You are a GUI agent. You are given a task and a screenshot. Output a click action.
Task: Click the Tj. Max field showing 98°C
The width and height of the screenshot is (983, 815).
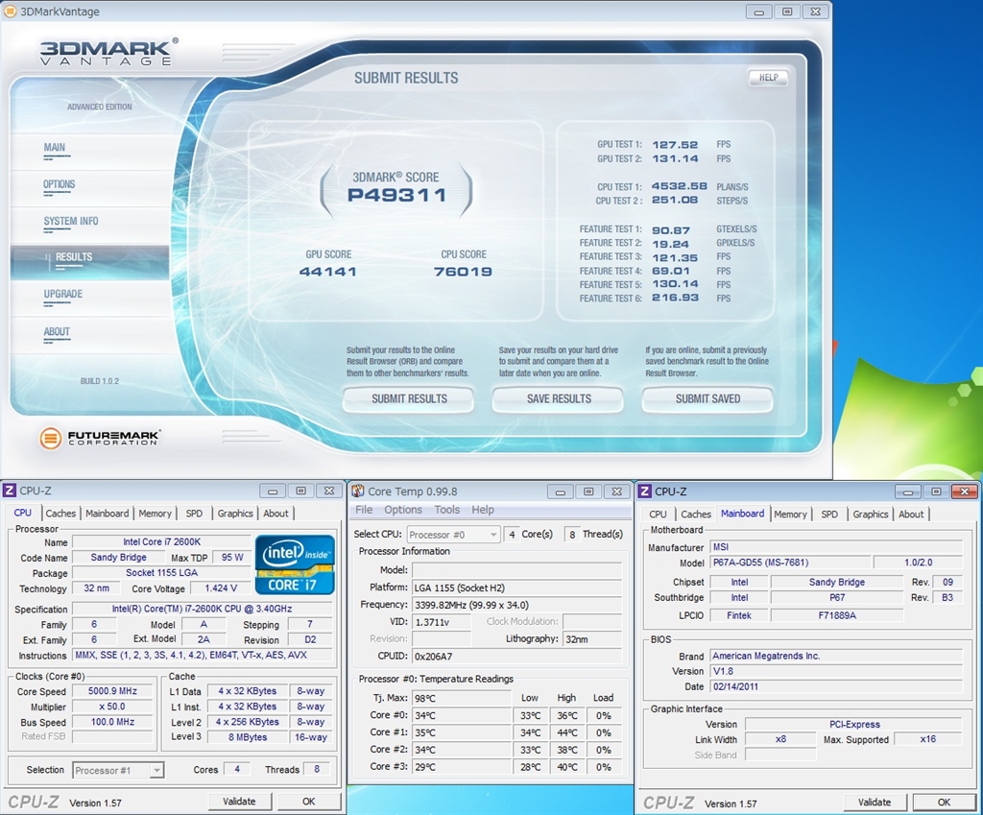tap(462, 698)
